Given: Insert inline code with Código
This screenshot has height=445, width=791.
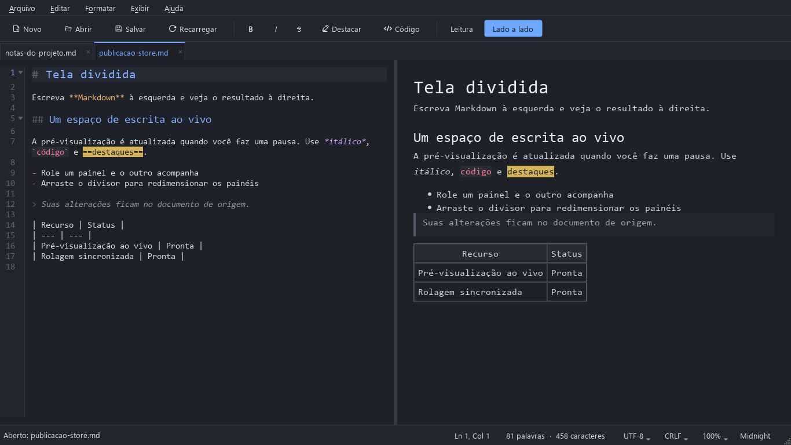Looking at the screenshot, I should point(402,29).
